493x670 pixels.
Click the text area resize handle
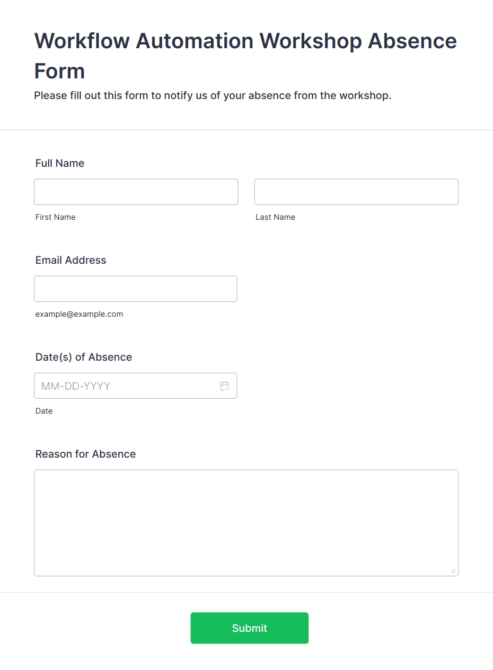click(x=453, y=570)
